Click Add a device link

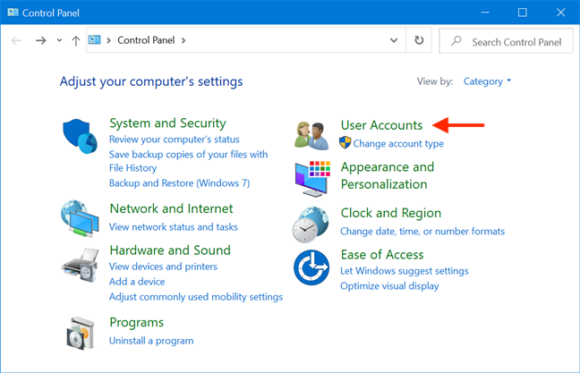(137, 282)
